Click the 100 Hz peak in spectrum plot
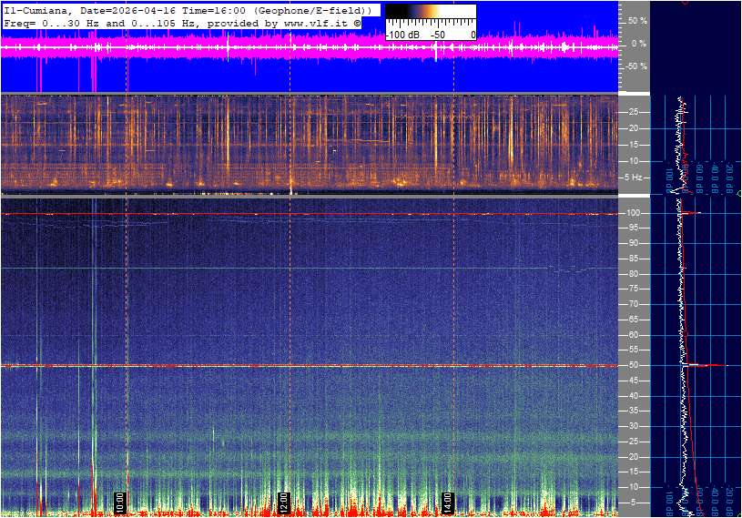 (691, 213)
